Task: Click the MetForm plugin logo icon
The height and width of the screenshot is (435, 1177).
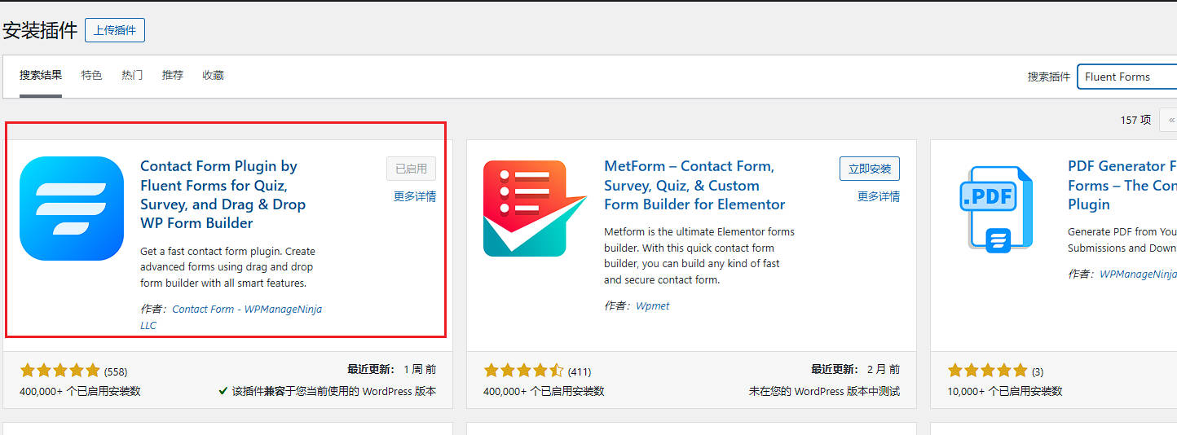Action: click(535, 209)
